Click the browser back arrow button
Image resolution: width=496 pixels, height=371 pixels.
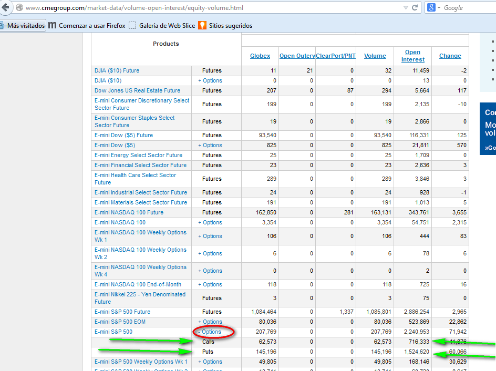pyautogui.click(x=5, y=8)
